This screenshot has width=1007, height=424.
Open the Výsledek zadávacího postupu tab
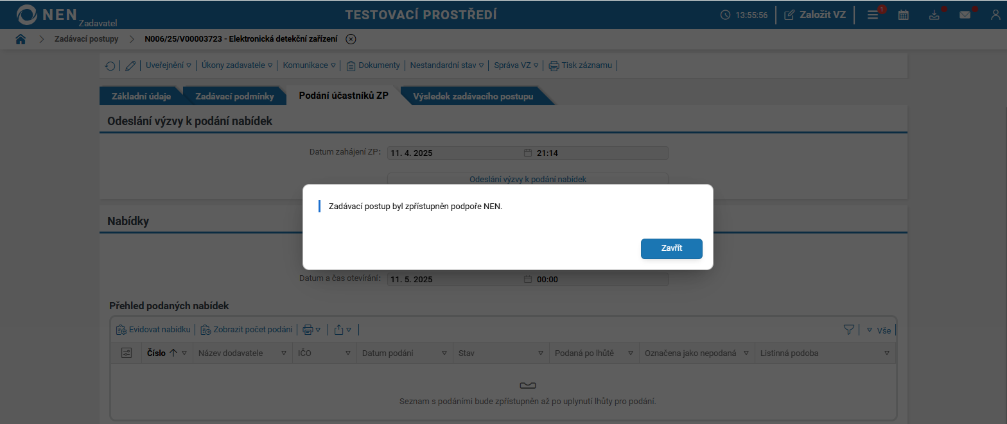click(474, 95)
